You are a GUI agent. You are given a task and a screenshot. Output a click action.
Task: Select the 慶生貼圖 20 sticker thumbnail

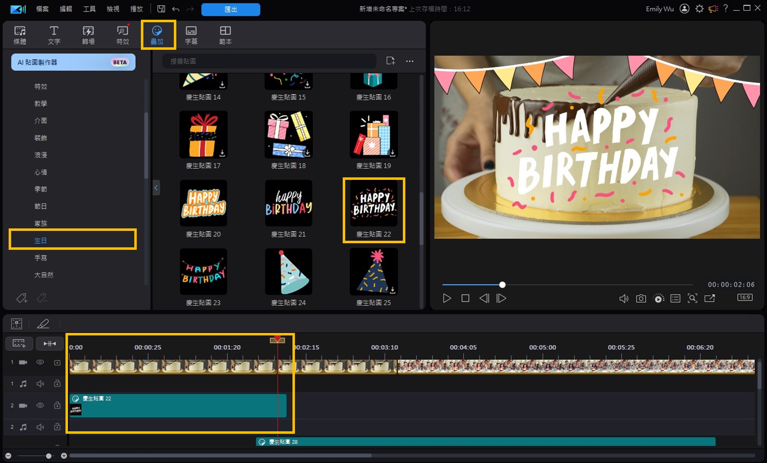203,203
